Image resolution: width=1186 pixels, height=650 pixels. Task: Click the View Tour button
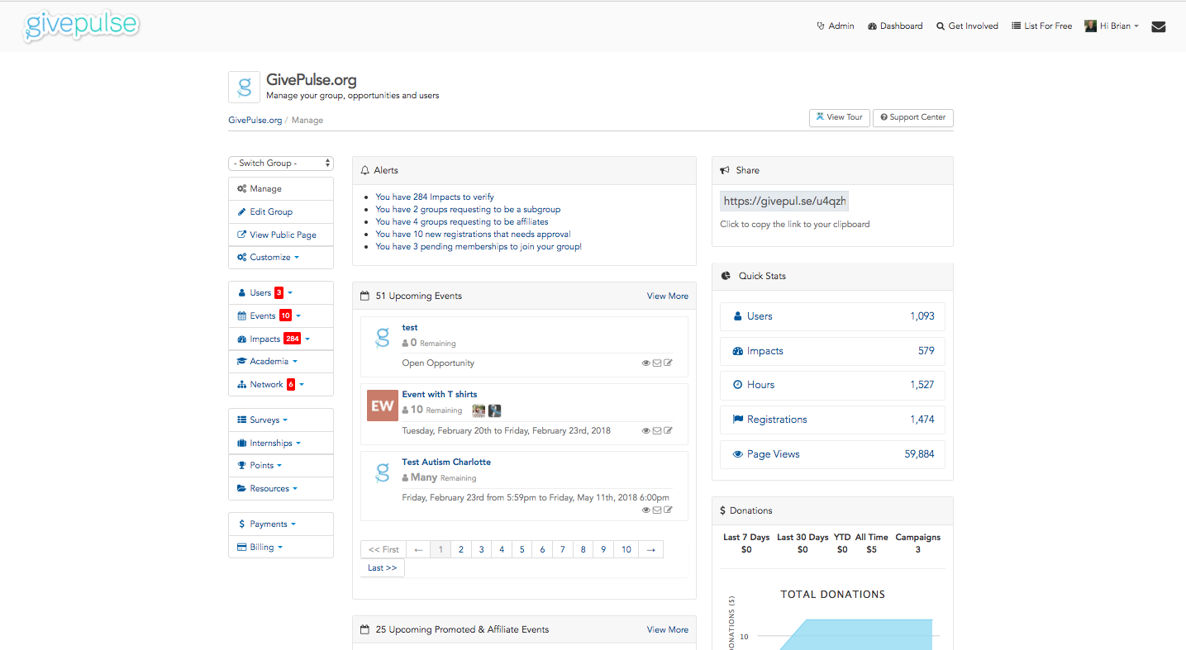click(839, 117)
